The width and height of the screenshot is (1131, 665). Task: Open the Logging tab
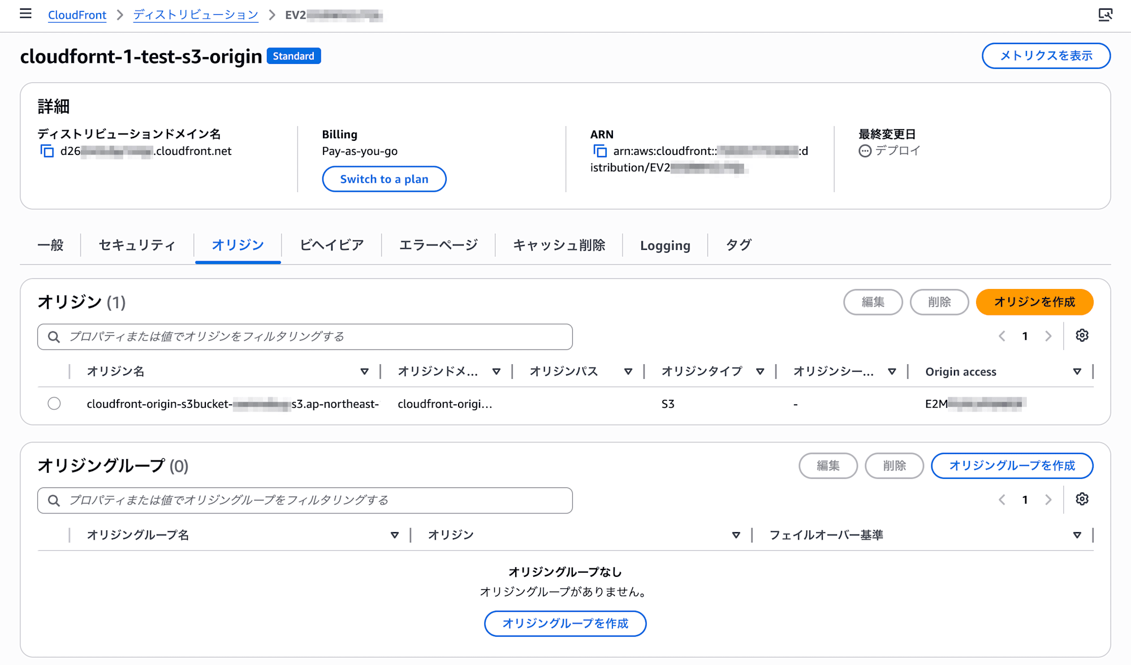(x=665, y=245)
